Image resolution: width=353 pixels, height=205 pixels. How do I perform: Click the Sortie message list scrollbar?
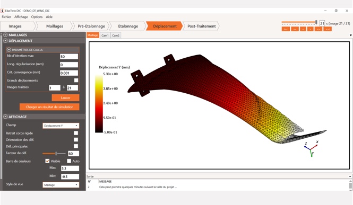tap(350, 185)
